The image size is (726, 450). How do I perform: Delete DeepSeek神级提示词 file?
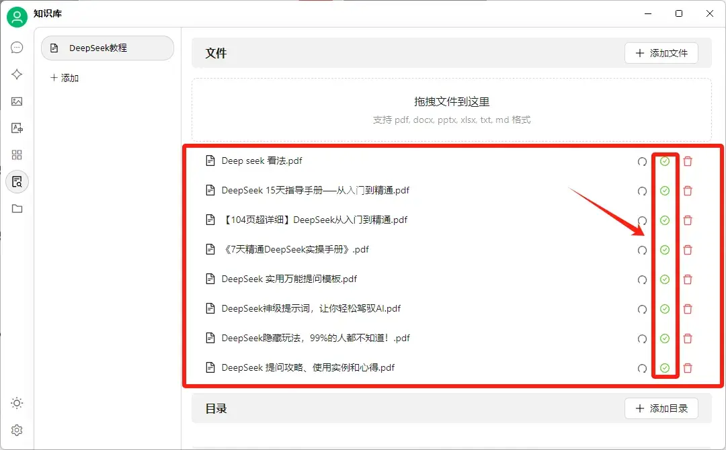click(688, 310)
